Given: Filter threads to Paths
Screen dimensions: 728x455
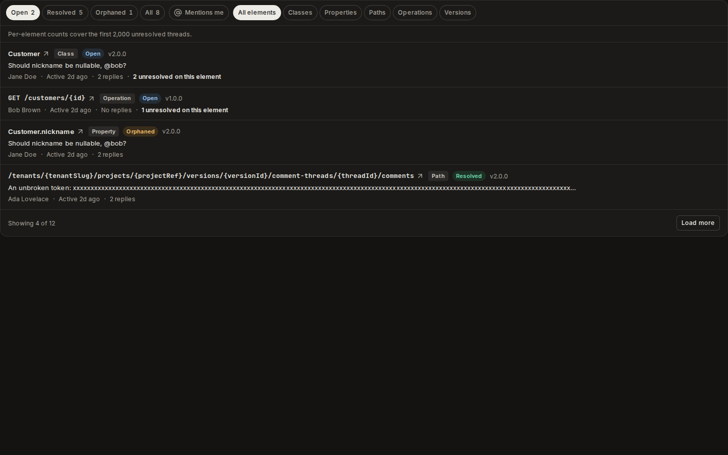Looking at the screenshot, I should (x=377, y=13).
